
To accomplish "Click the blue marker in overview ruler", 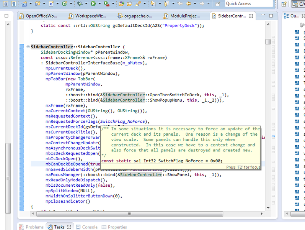I will [273, 136].
